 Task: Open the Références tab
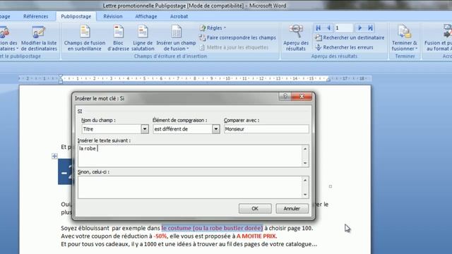(x=36, y=16)
